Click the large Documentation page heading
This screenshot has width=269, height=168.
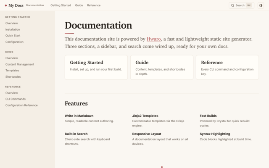98,25
